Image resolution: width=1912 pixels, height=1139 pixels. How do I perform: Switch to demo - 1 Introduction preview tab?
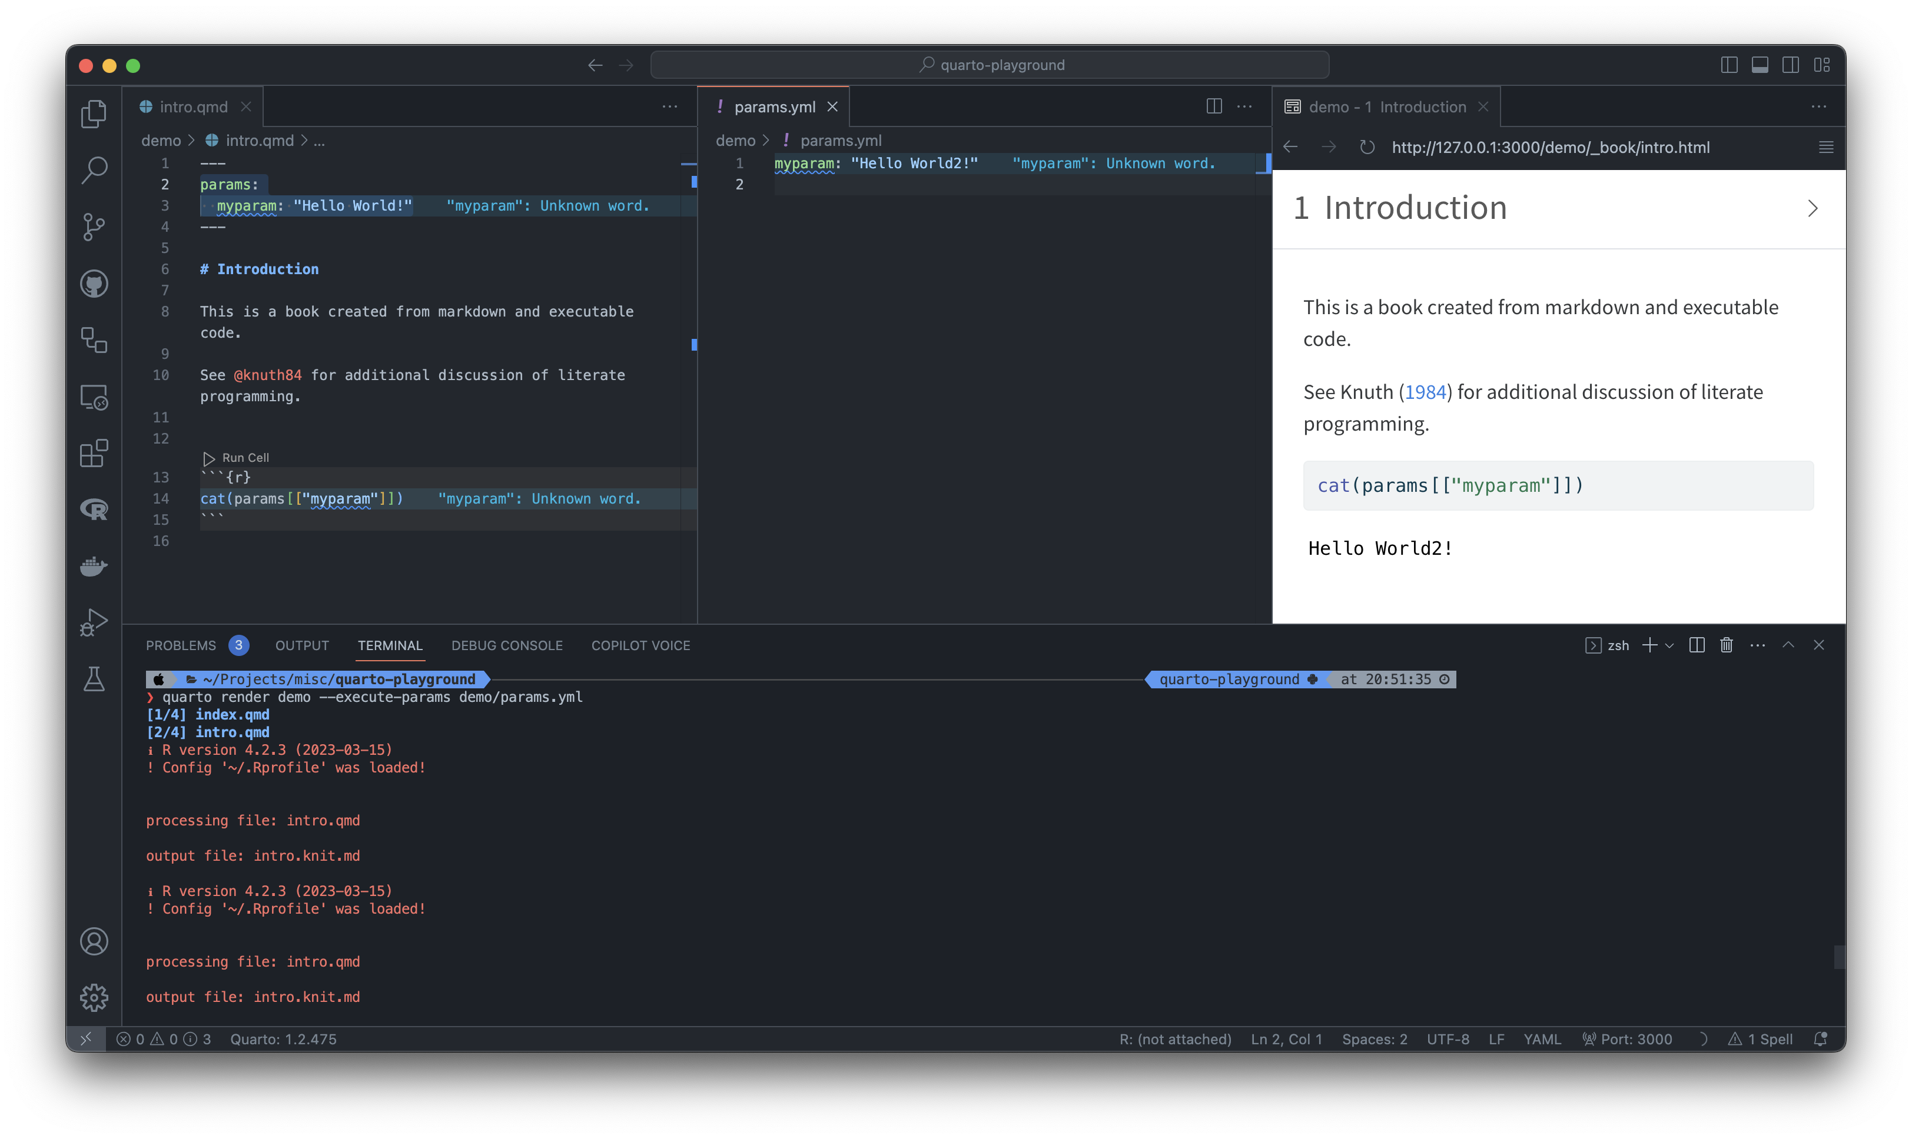point(1387,106)
